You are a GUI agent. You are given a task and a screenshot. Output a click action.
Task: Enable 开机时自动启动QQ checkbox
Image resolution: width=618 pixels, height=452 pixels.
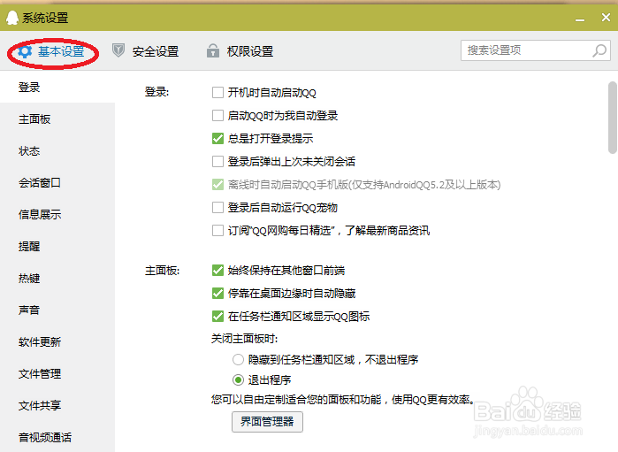click(218, 93)
